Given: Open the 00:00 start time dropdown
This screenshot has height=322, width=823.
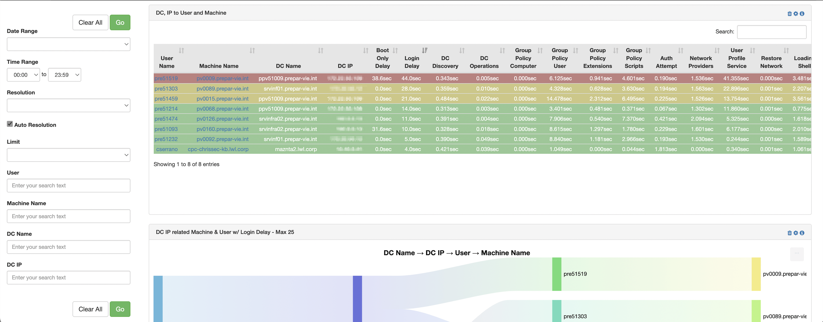Looking at the screenshot, I should click(x=23, y=75).
